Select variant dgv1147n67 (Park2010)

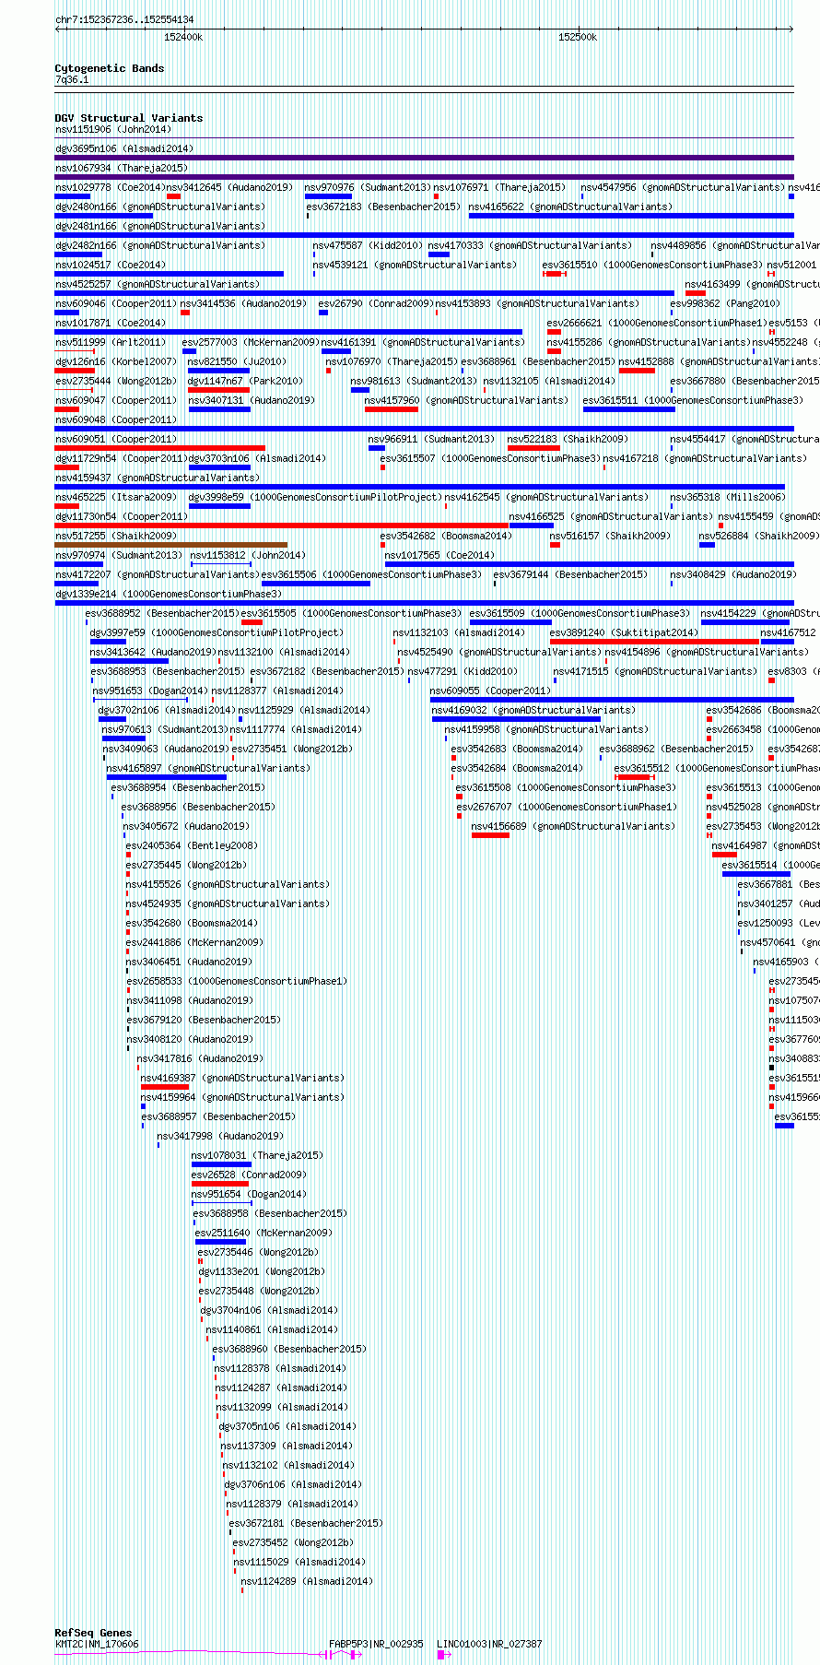point(245,382)
